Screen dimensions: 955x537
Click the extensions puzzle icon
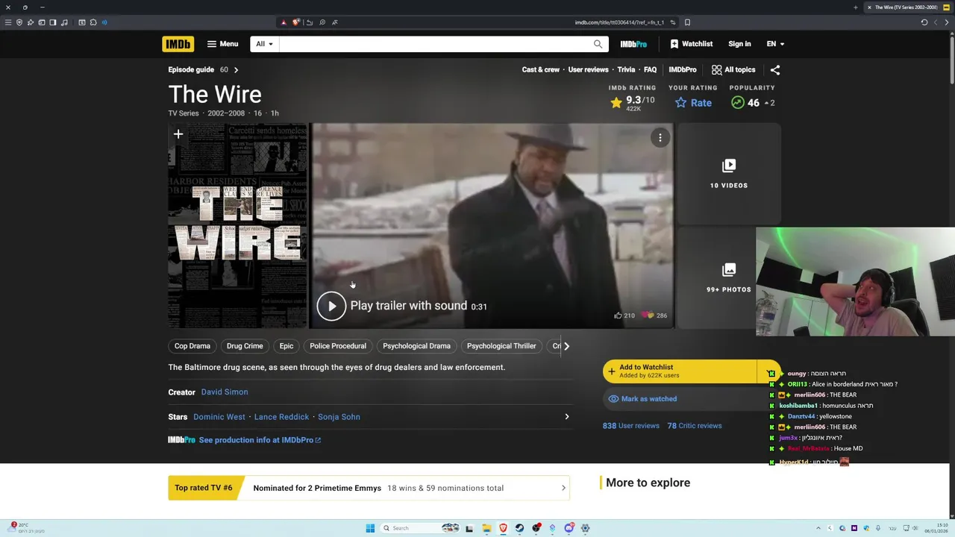pos(93,22)
